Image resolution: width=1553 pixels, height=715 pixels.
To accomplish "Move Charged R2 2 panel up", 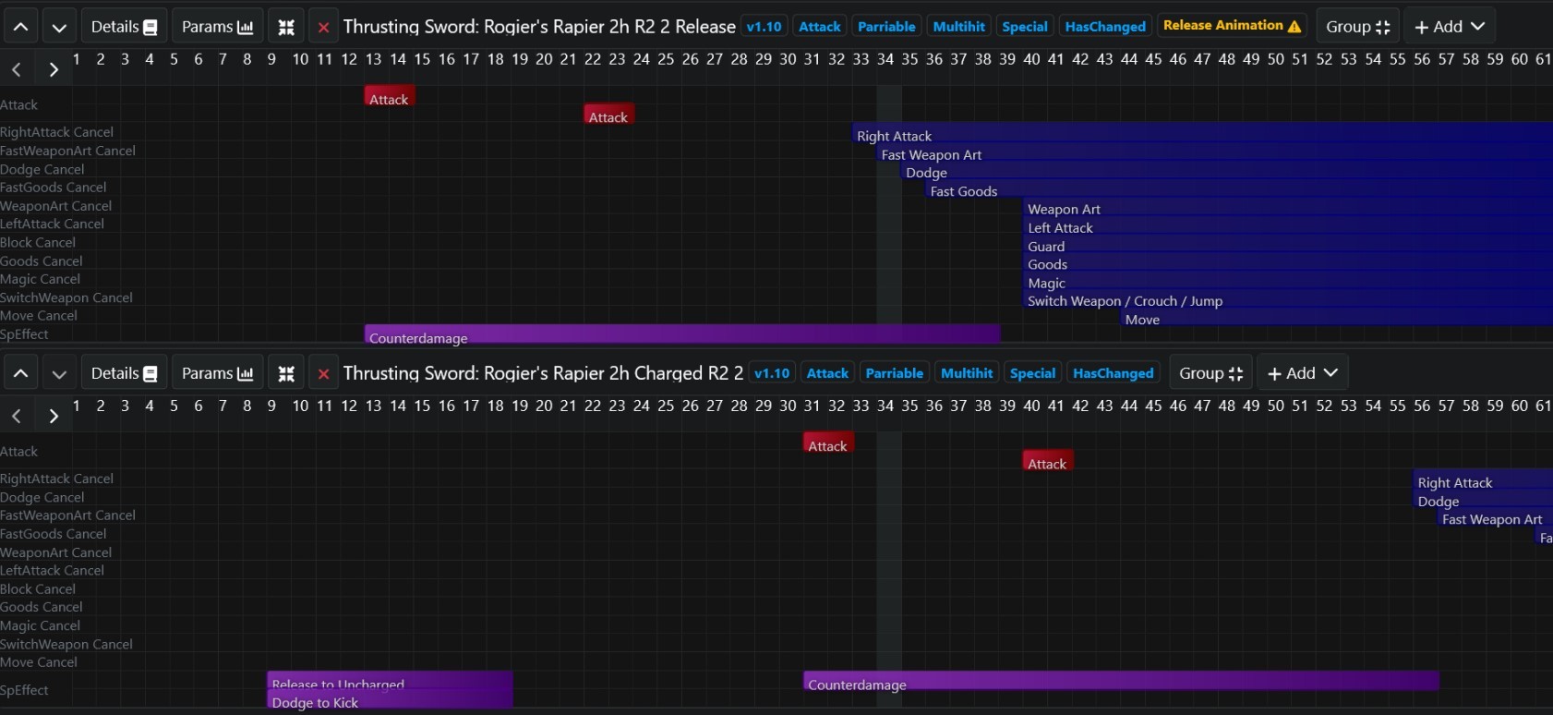I will pos(20,373).
